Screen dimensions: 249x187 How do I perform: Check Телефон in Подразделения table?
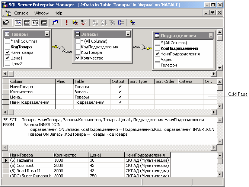click(157, 65)
